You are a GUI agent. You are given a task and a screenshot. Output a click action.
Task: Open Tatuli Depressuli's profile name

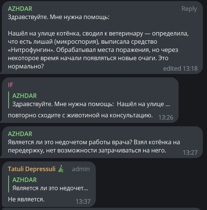click(32, 169)
